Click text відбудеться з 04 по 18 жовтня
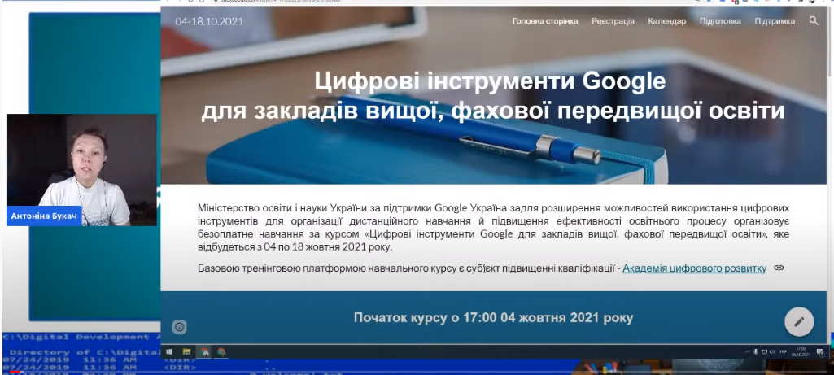Image resolution: width=834 pixels, height=375 pixels. pyautogui.click(x=295, y=248)
